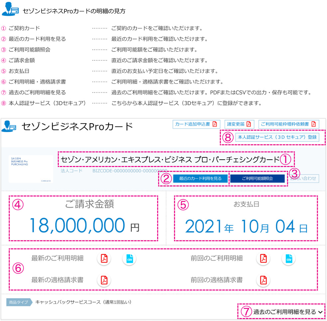
Task: Click legend item ご契約カード
Action: [24, 28]
